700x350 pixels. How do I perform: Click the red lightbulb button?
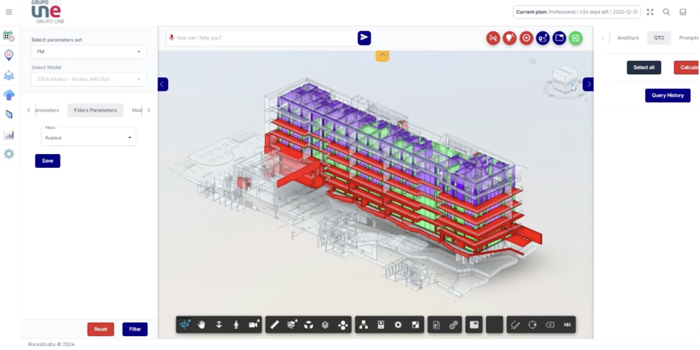tap(510, 38)
